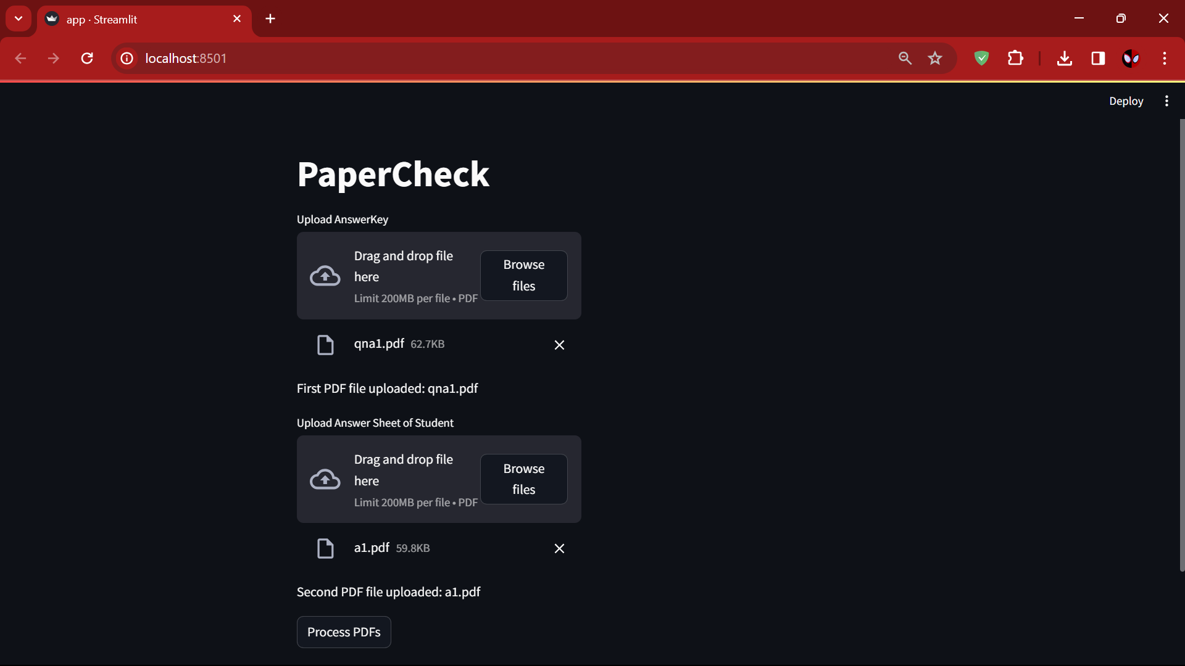1185x666 pixels.
Task: Open the browser Downloads icon
Action: point(1064,59)
